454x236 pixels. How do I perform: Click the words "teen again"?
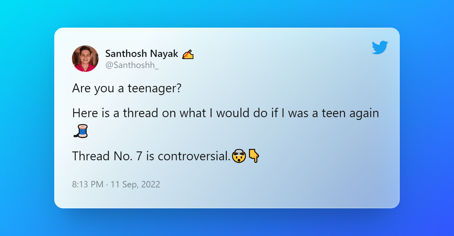(x=350, y=113)
